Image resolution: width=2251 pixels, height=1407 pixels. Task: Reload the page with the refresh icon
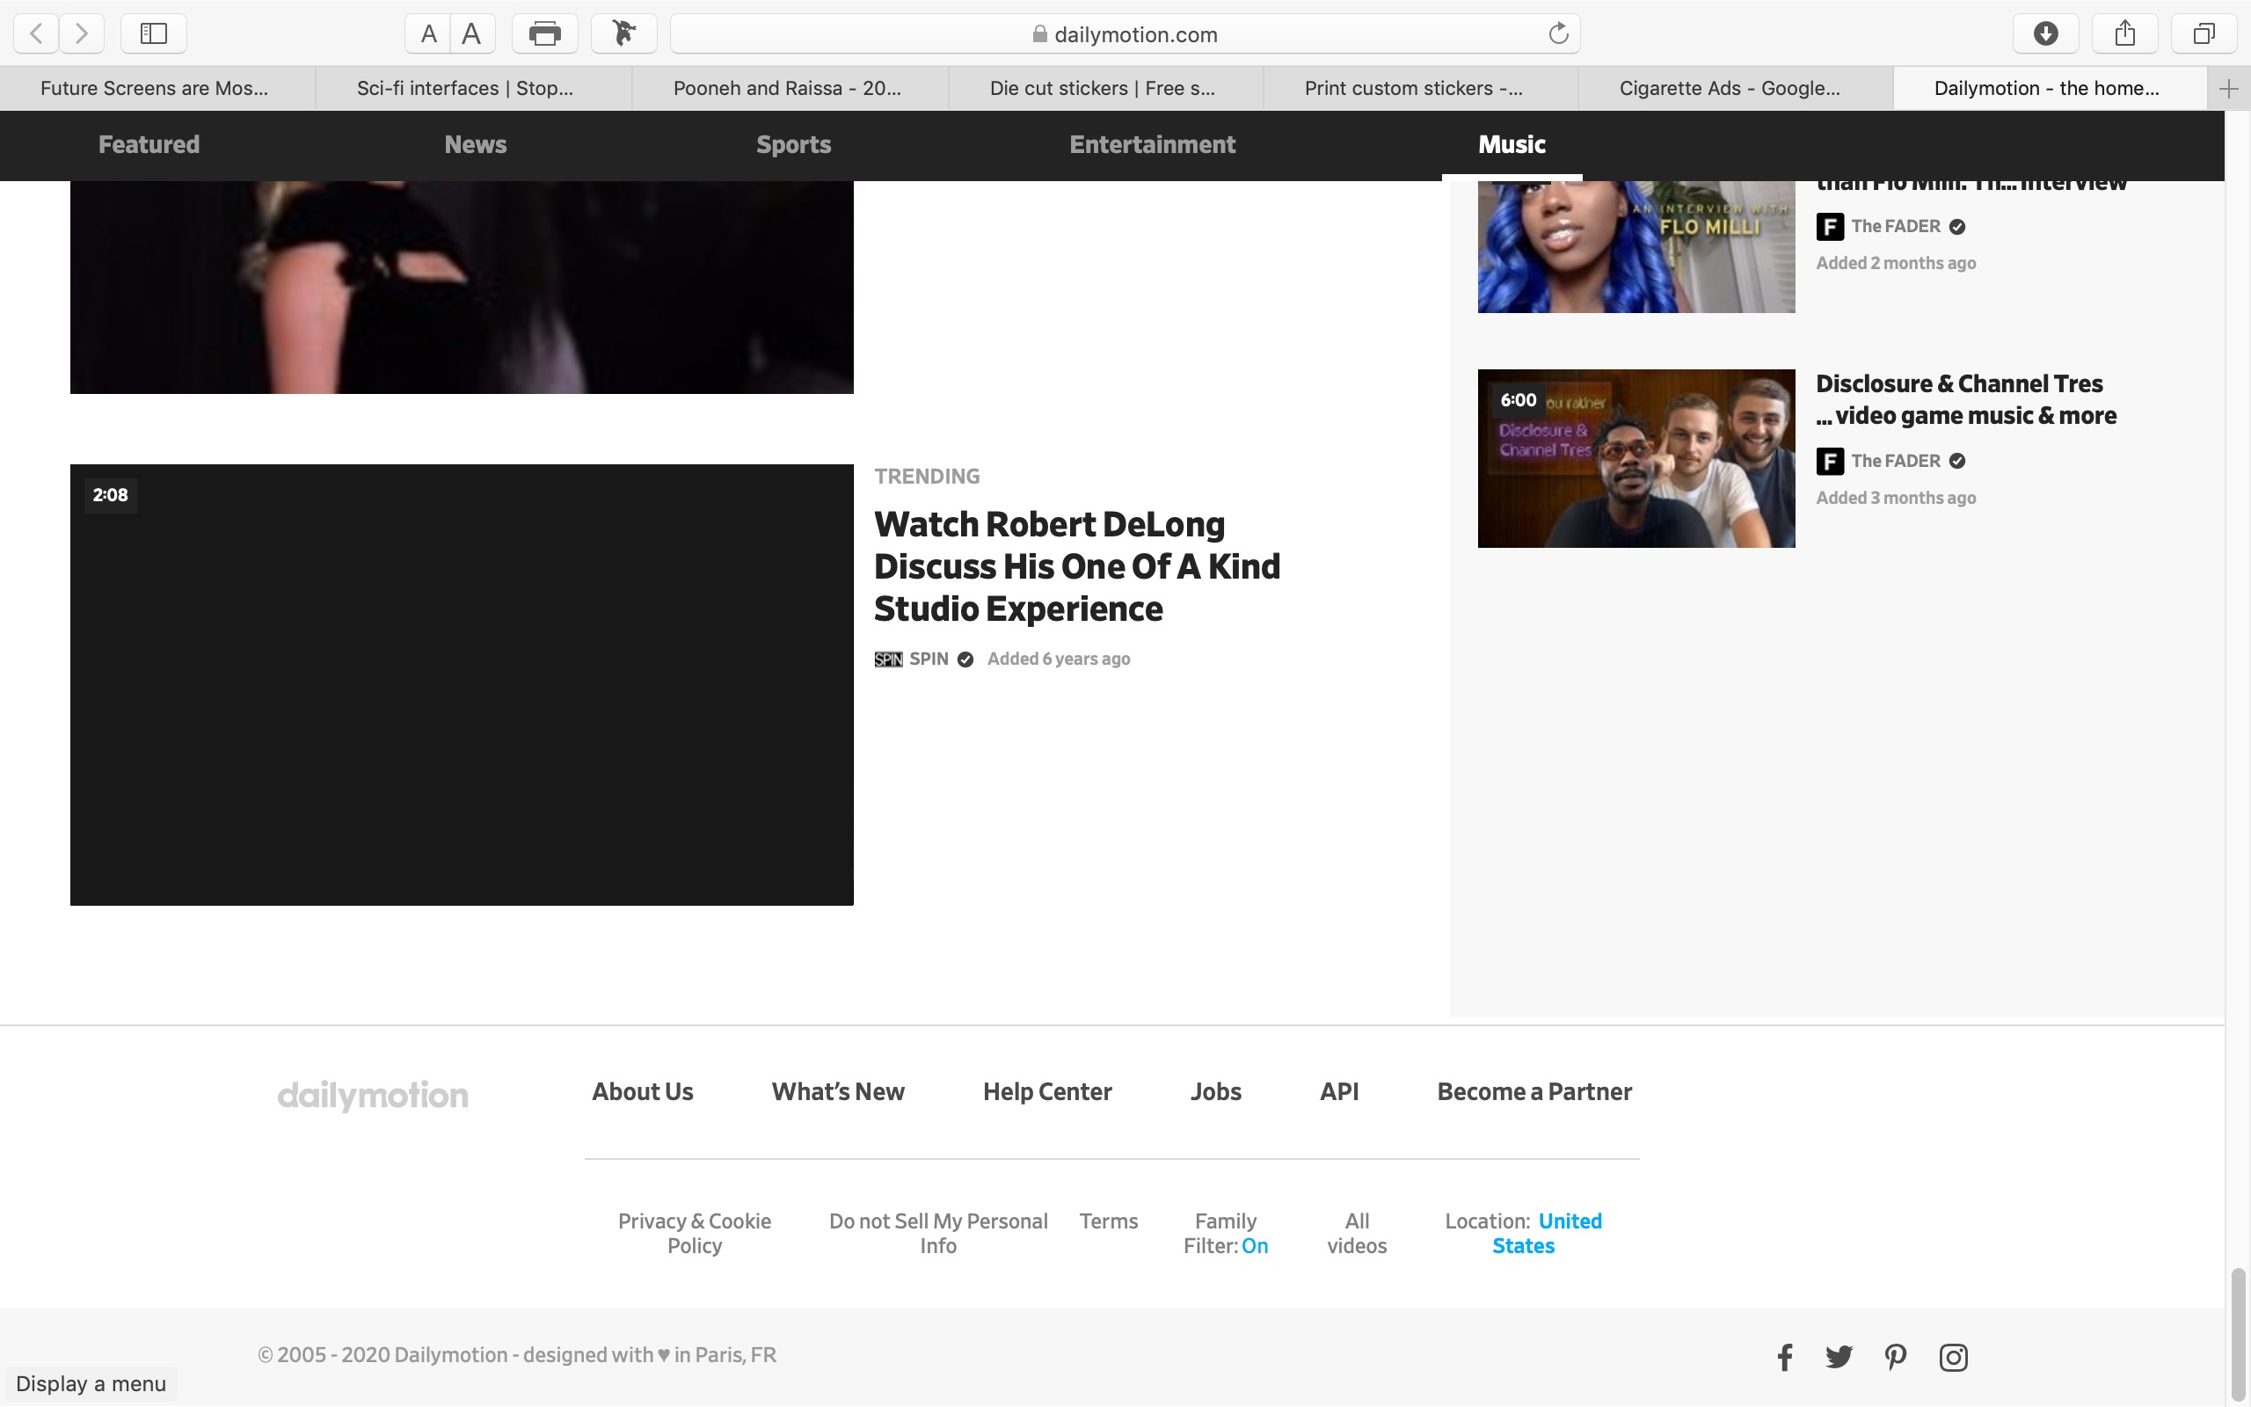[1558, 34]
